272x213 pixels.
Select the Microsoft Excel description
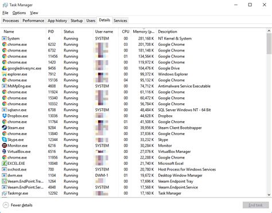coord(170,163)
